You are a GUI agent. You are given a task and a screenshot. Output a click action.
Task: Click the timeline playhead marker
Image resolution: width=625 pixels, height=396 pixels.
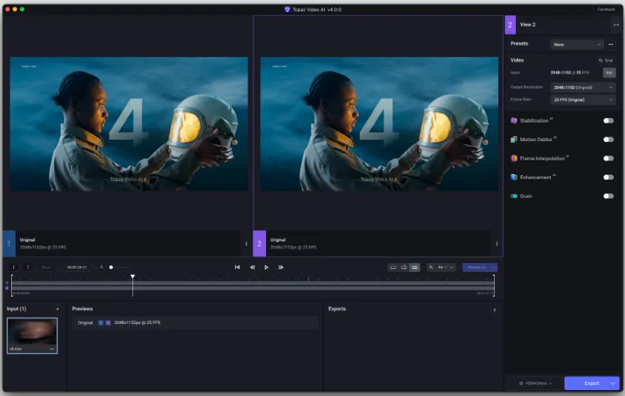click(x=133, y=276)
